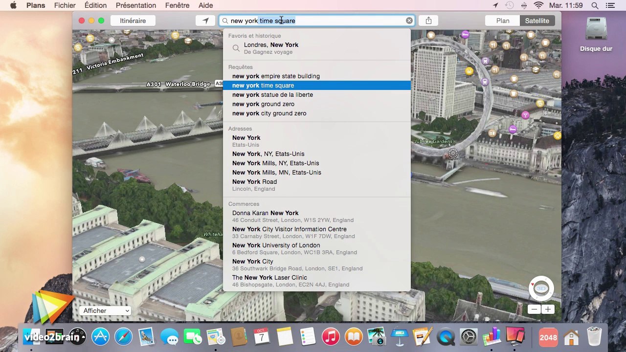The width and height of the screenshot is (626, 352).
Task: Open the Plans menu
Action: [x=36, y=5]
